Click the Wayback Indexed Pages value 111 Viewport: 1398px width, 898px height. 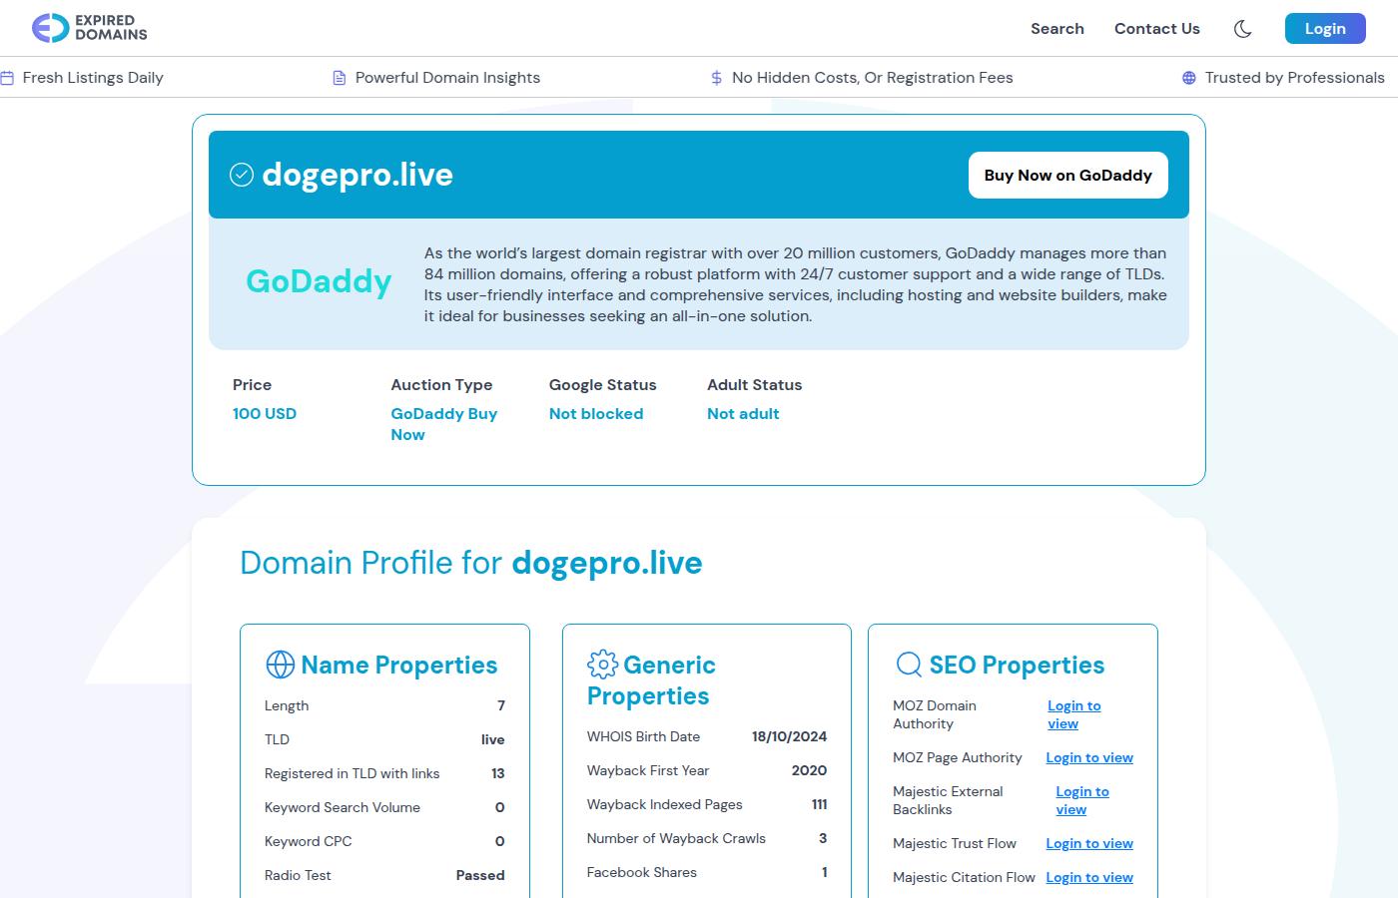tap(819, 805)
